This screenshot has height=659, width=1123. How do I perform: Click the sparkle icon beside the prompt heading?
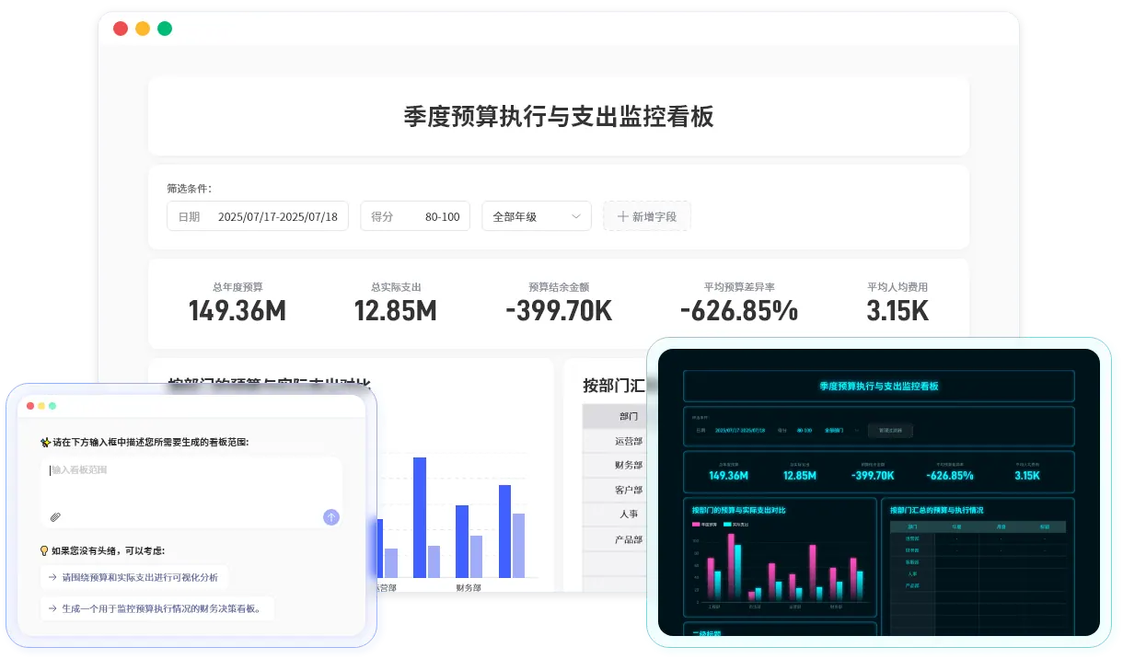pyautogui.click(x=45, y=442)
